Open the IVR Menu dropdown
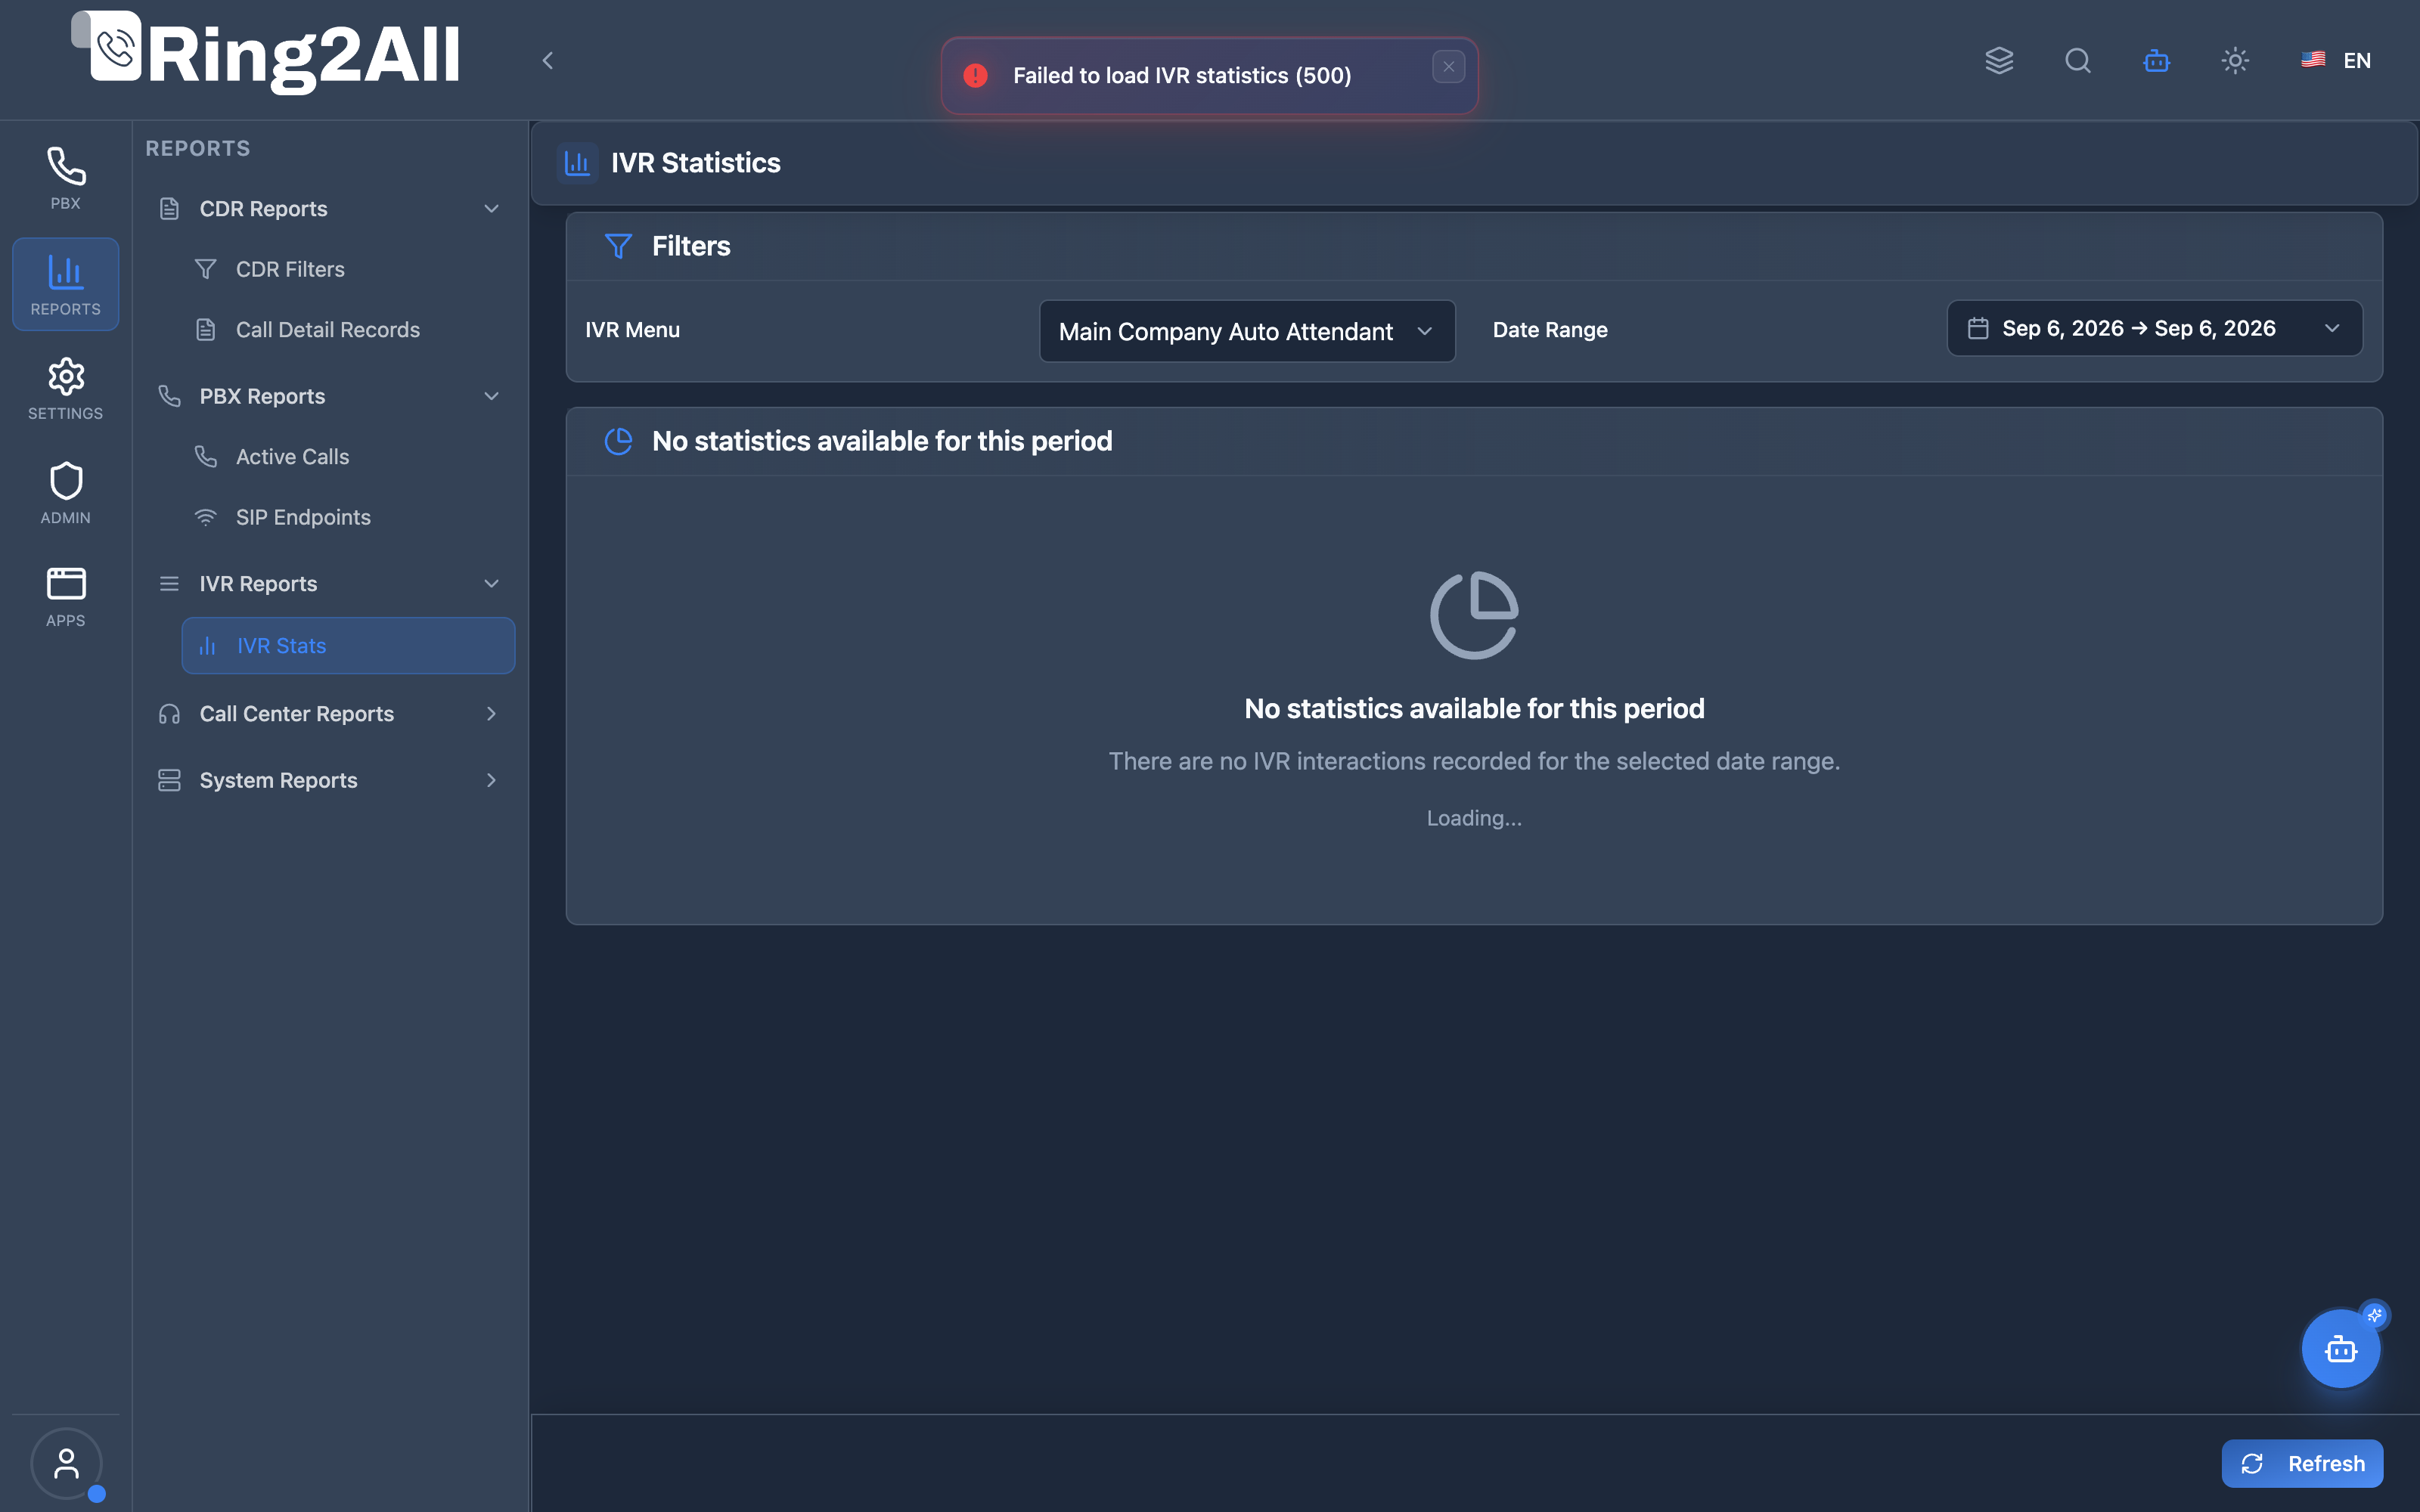Image resolution: width=2420 pixels, height=1512 pixels. (x=1246, y=331)
